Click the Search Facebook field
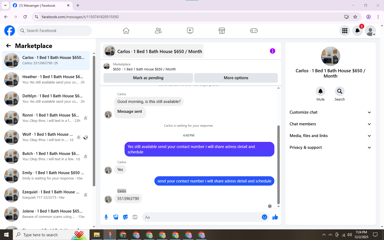The image size is (384, 240). tap(54, 31)
